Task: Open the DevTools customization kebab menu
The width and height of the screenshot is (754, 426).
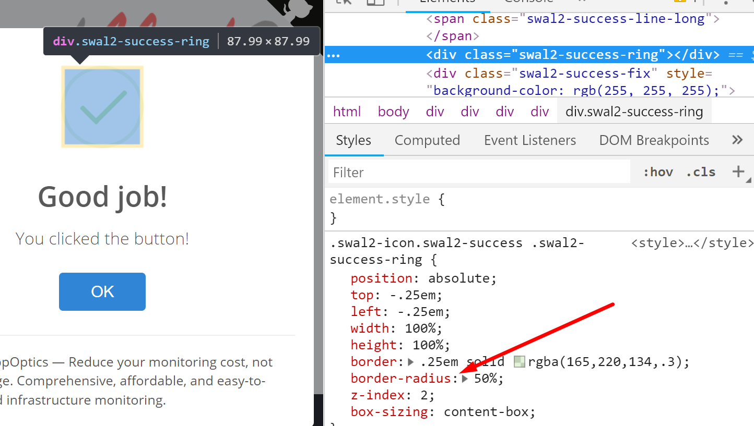Action: (725, 3)
